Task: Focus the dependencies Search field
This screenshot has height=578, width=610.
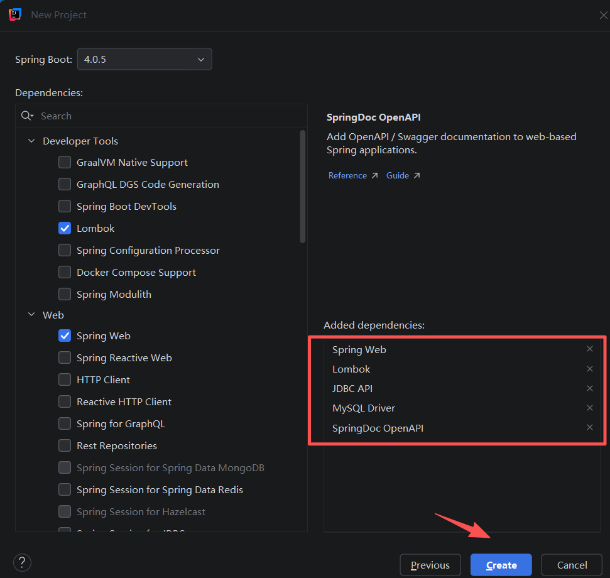Action: click(161, 116)
